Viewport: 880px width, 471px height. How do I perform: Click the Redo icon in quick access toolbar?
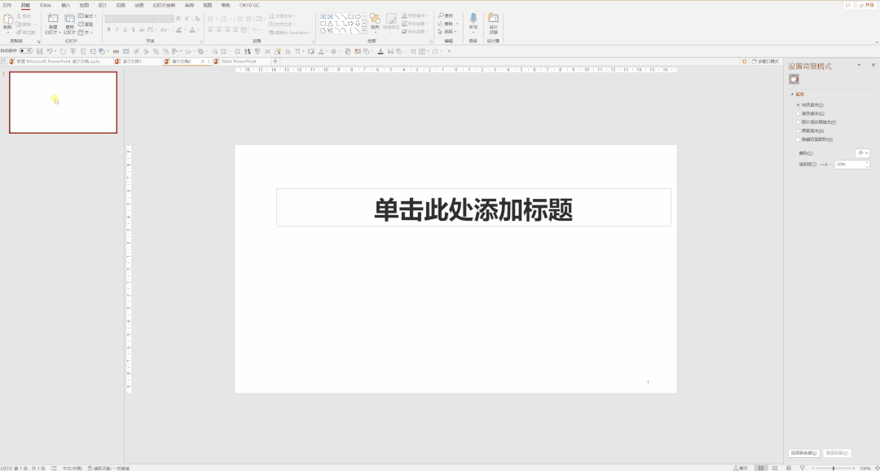click(x=62, y=51)
